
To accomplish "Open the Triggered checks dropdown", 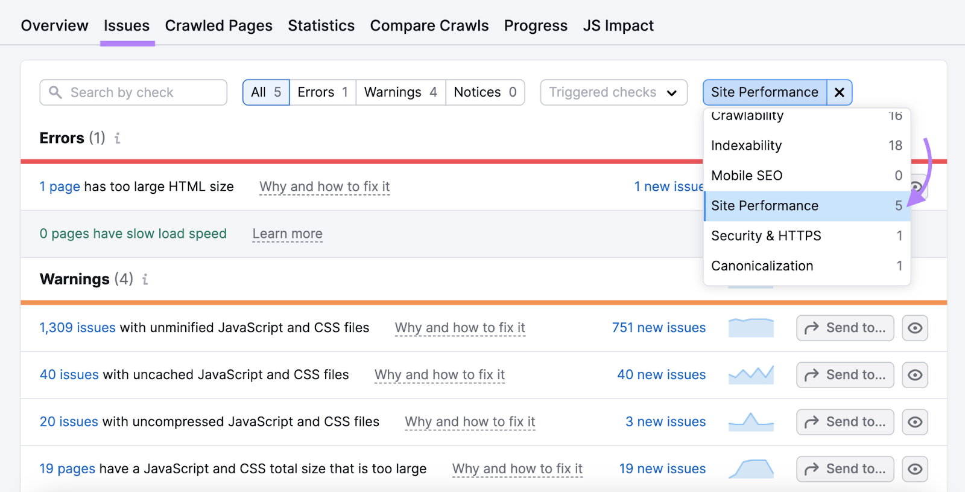I will pos(613,92).
